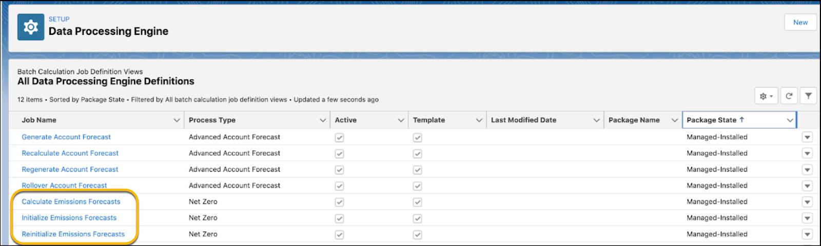Screen dimensions: 821x246
Task: Open Last Modified Date column chevron
Action: click(596, 120)
